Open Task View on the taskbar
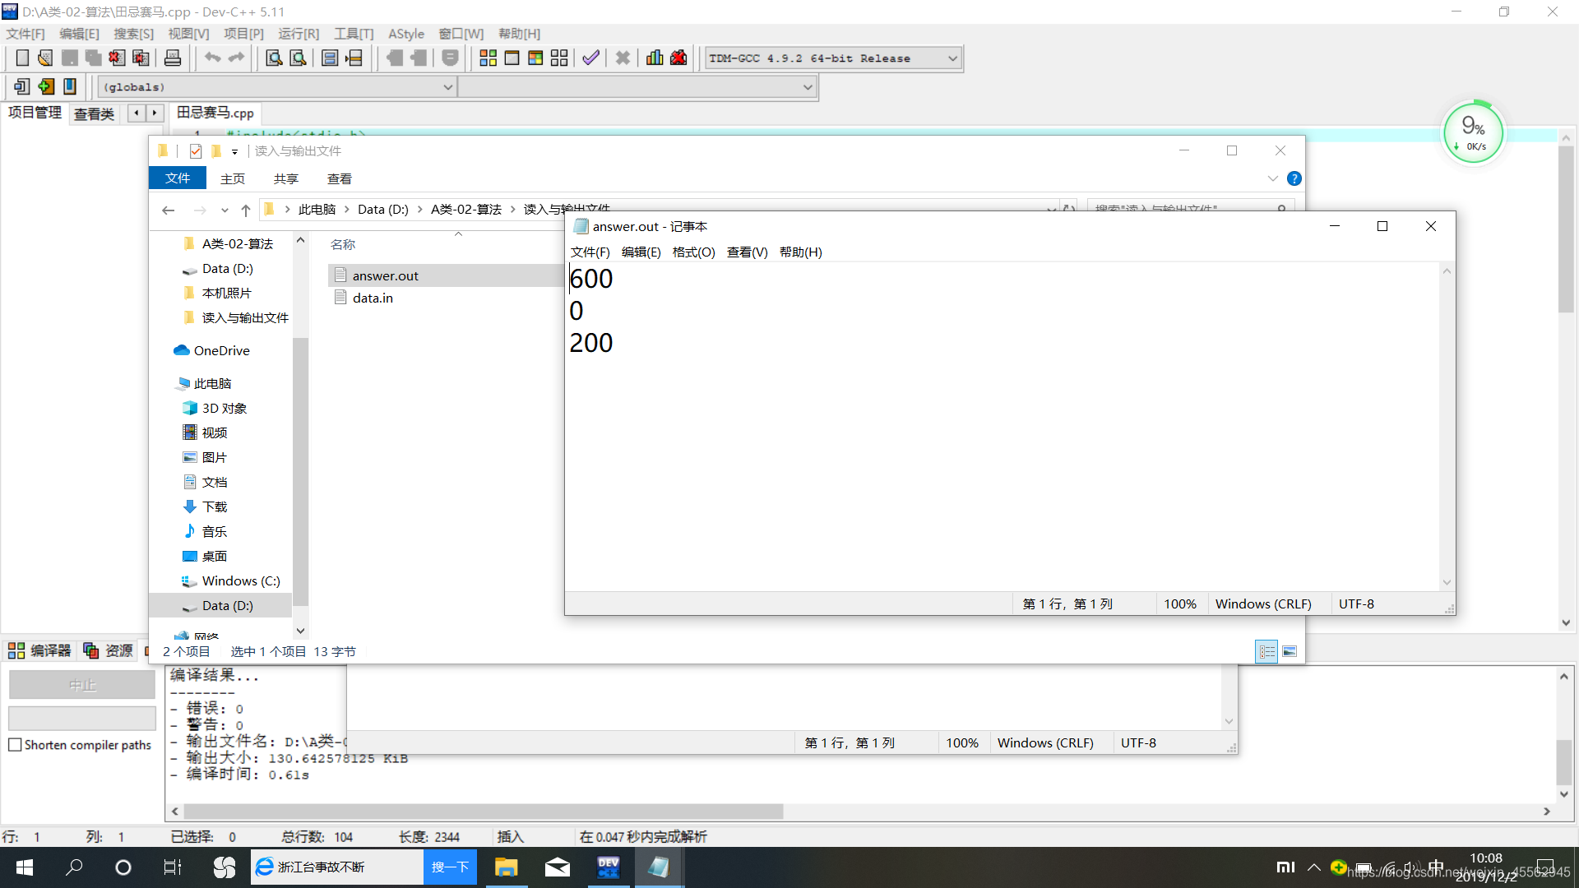The height and width of the screenshot is (888, 1579). [x=173, y=867]
